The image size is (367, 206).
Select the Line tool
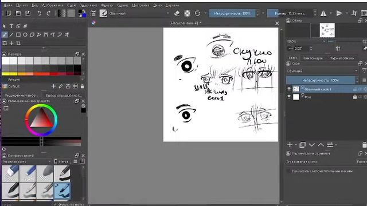point(11,35)
